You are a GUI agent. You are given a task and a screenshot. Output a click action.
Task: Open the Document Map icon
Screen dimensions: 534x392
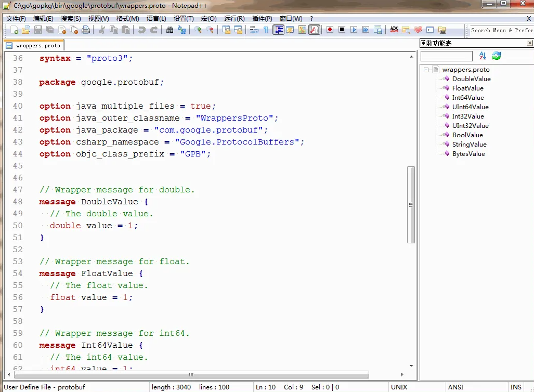[x=302, y=30]
